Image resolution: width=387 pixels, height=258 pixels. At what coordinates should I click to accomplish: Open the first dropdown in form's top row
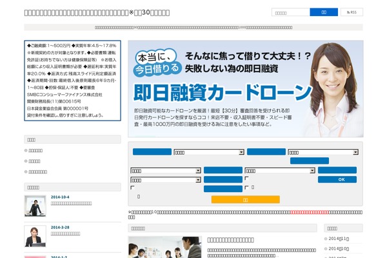(x=209, y=152)
